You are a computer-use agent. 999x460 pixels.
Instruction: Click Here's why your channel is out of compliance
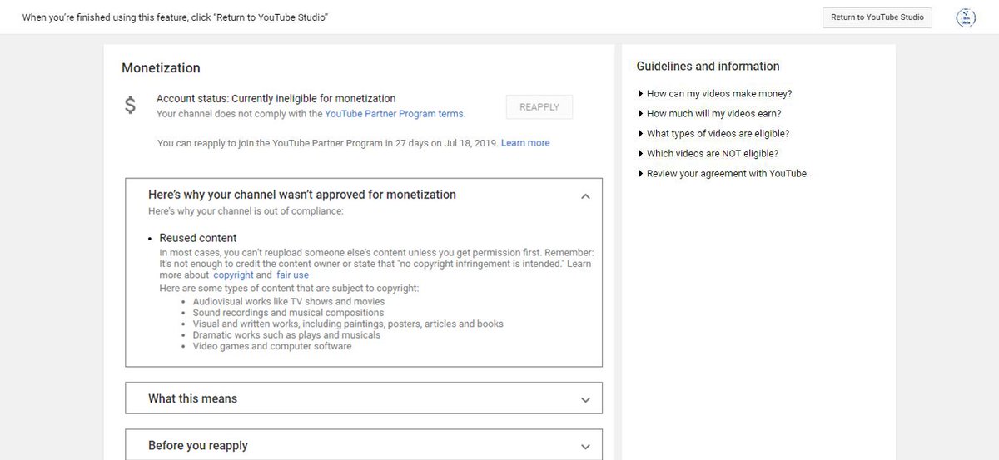[246, 211]
